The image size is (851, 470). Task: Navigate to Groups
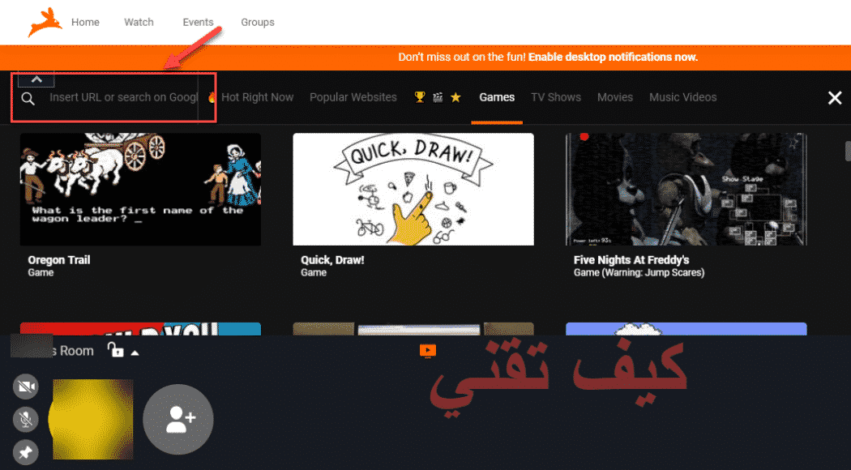pos(258,22)
